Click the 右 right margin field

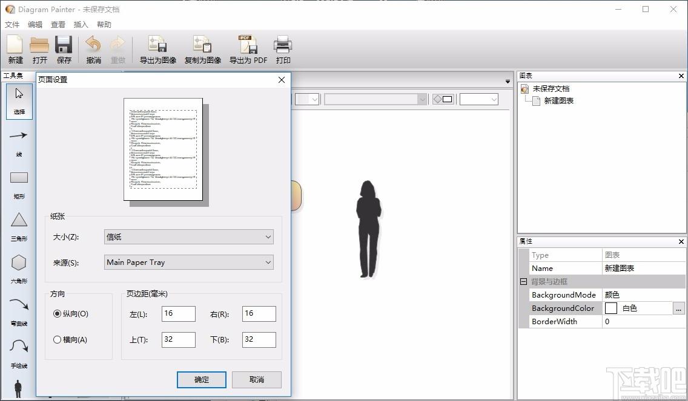pyautogui.click(x=259, y=314)
